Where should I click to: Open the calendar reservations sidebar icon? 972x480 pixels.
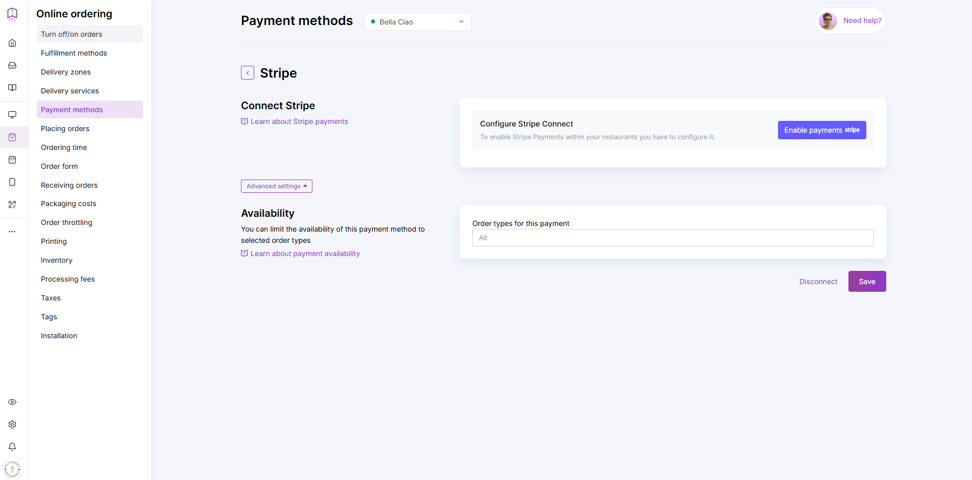pos(12,160)
